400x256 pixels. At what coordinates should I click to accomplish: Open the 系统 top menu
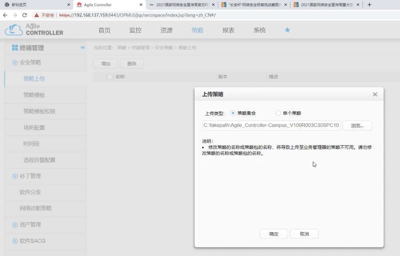click(x=260, y=30)
